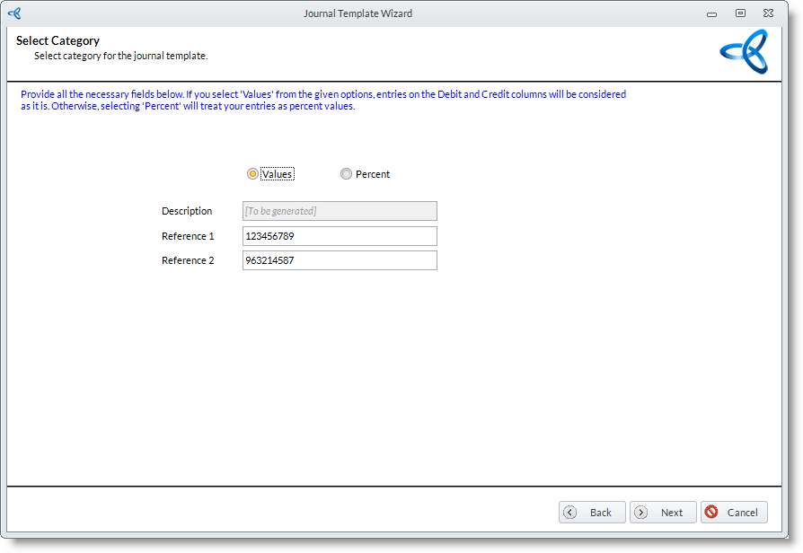Focus the Reference 1 input field

tap(340, 236)
